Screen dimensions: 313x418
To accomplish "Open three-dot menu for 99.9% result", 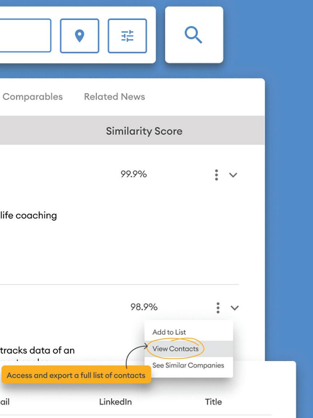I will pyautogui.click(x=217, y=175).
